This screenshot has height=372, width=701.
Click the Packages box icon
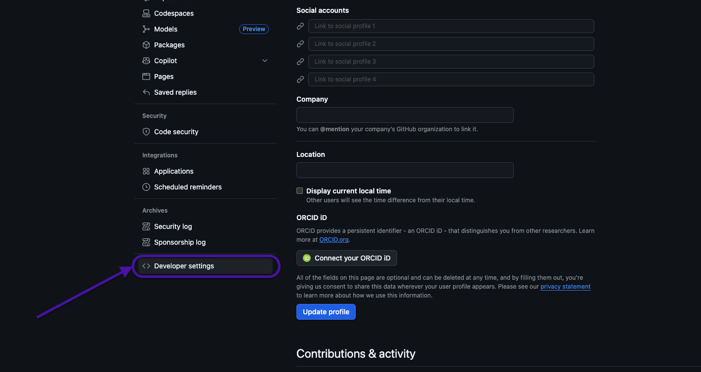pos(146,45)
